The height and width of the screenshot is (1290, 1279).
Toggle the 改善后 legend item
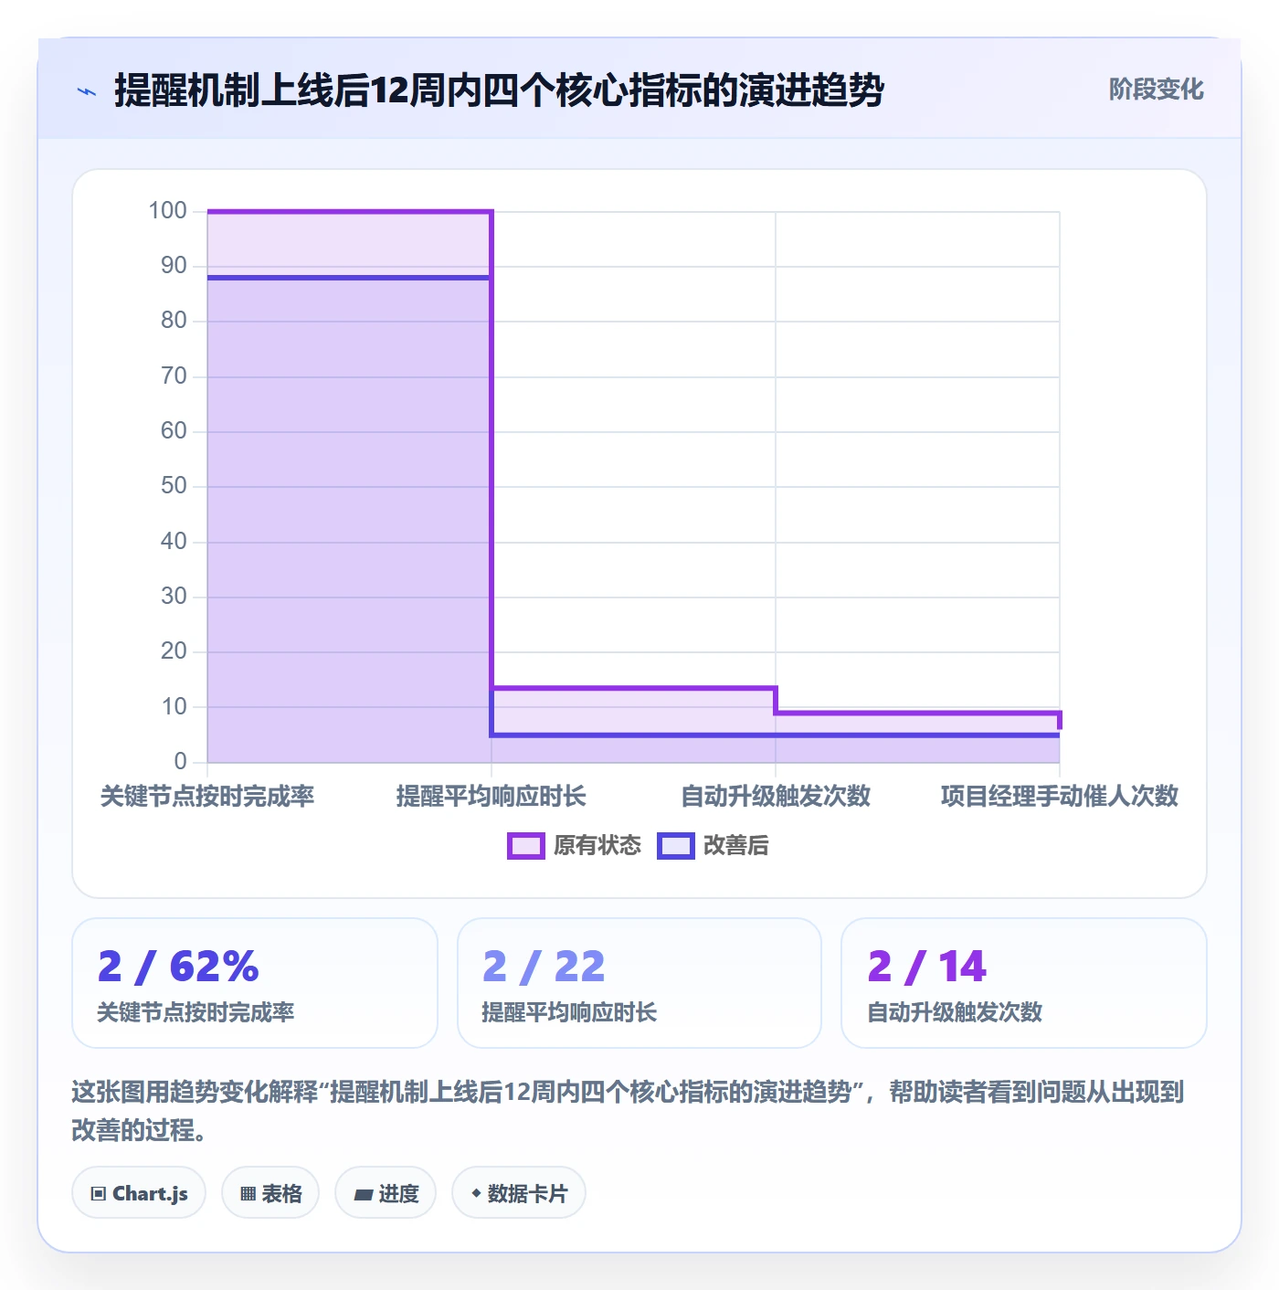pyautogui.click(x=713, y=846)
